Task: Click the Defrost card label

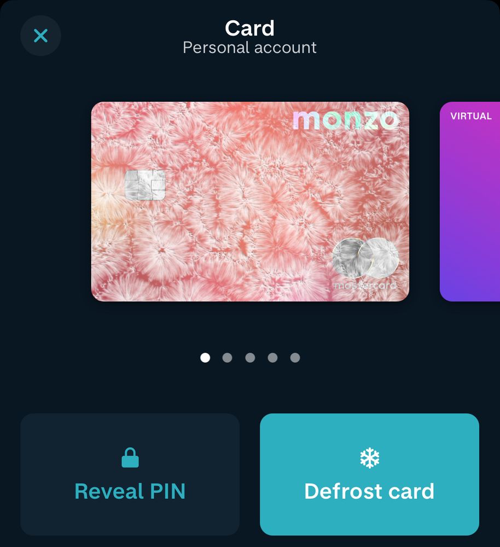Action: tap(369, 491)
